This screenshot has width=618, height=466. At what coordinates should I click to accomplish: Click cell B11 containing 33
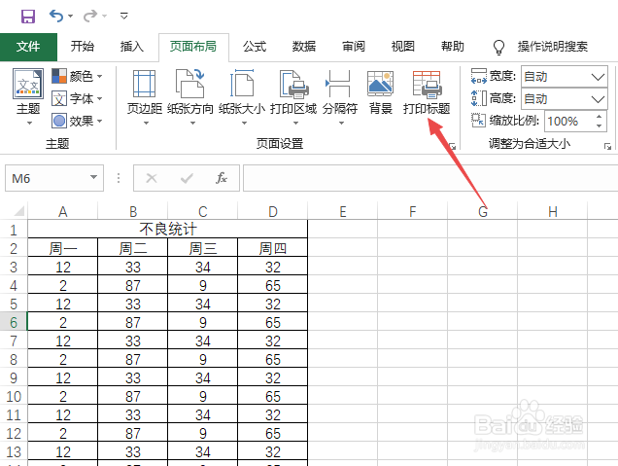(133, 414)
